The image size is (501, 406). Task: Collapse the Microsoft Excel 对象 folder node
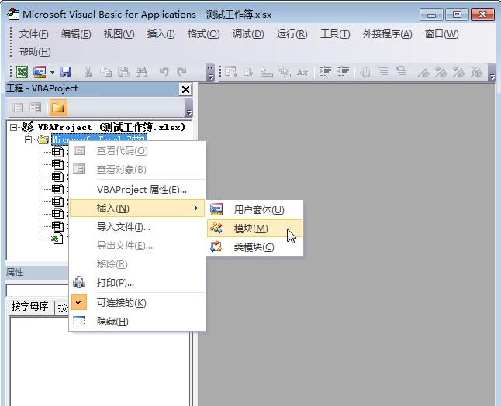coord(29,139)
